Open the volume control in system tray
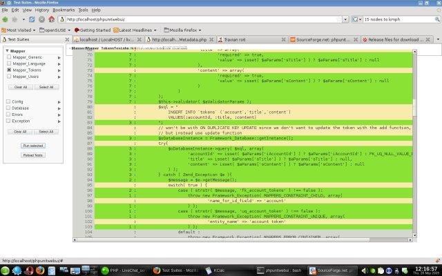Viewport: 442px width, 276px height. pyautogui.click(x=363, y=271)
